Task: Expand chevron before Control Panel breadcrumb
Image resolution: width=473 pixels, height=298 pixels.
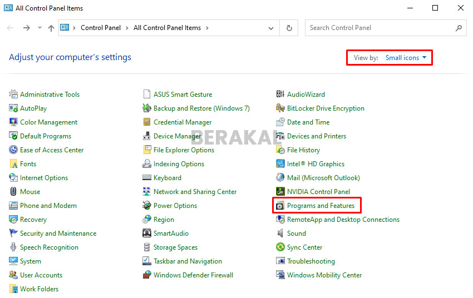Action: coord(74,28)
